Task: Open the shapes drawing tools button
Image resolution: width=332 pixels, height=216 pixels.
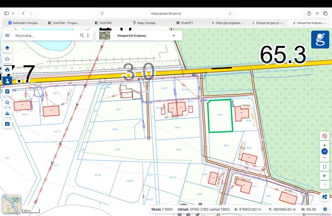Action: tap(325, 197)
